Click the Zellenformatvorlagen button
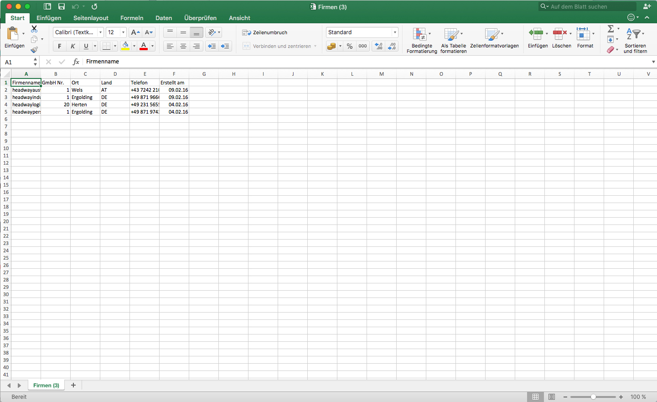657x402 pixels. (494, 40)
